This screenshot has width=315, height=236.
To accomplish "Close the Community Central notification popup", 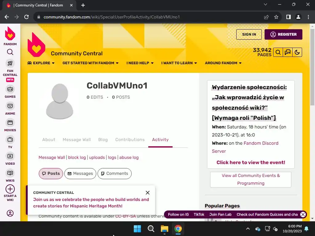I will tap(148, 193).
